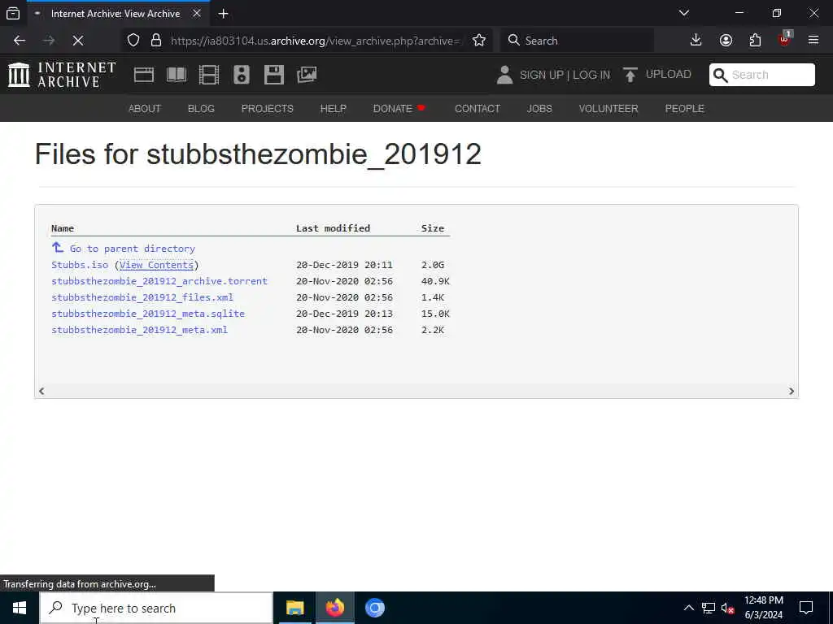Open File Explorer from the taskbar
Viewport: 833px width, 624px height.
point(294,608)
